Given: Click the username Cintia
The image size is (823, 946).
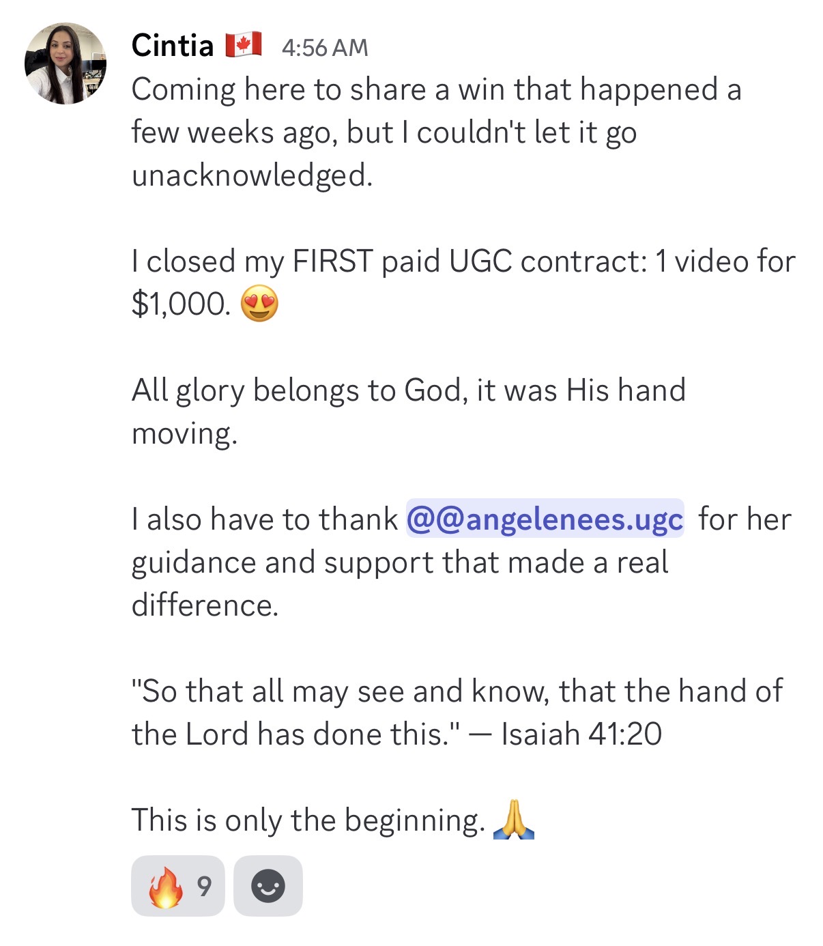Looking at the screenshot, I should pos(173,46).
